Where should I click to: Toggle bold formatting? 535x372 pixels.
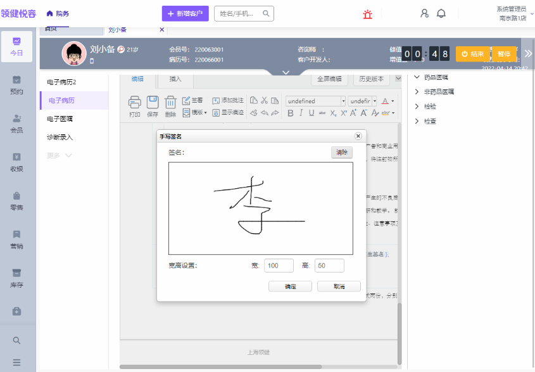[291, 113]
